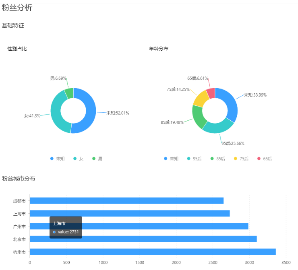Click the 上海市 bar
298x270 pixels.
tap(130, 213)
